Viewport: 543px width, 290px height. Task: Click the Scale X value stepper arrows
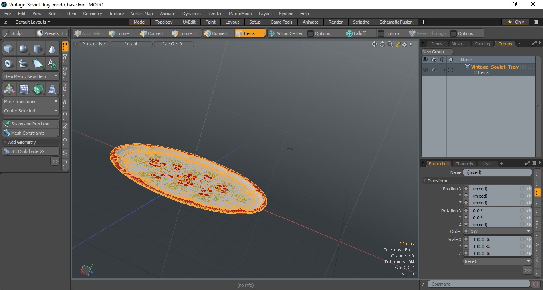click(x=529, y=239)
